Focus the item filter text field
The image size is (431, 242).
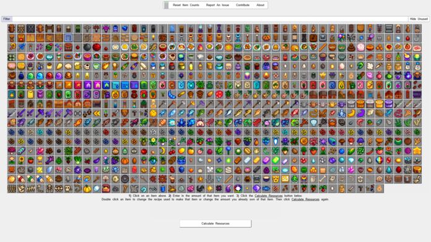pyautogui.click(x=211, y=19)
